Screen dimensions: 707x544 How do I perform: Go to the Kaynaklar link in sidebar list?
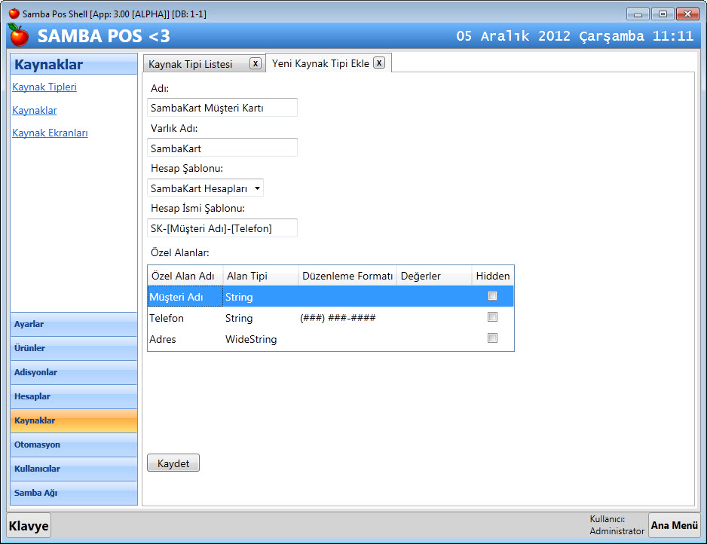pos(35,110)
